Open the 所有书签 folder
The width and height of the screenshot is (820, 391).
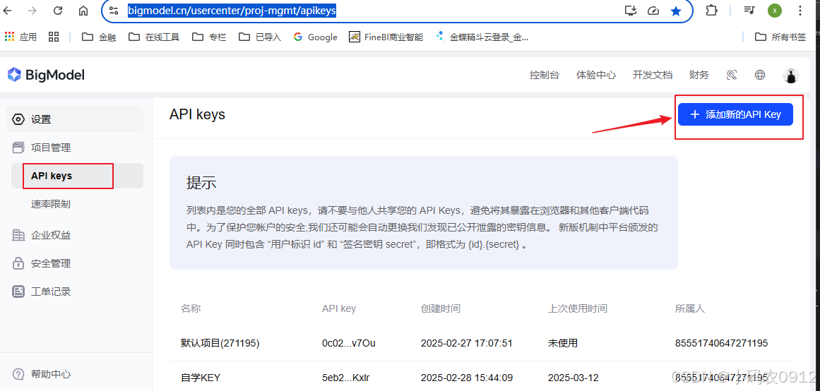(780, 37)
